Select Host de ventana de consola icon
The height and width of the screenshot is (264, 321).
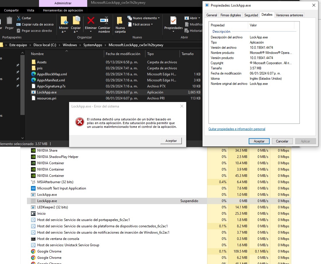click(x=33, y=239)
